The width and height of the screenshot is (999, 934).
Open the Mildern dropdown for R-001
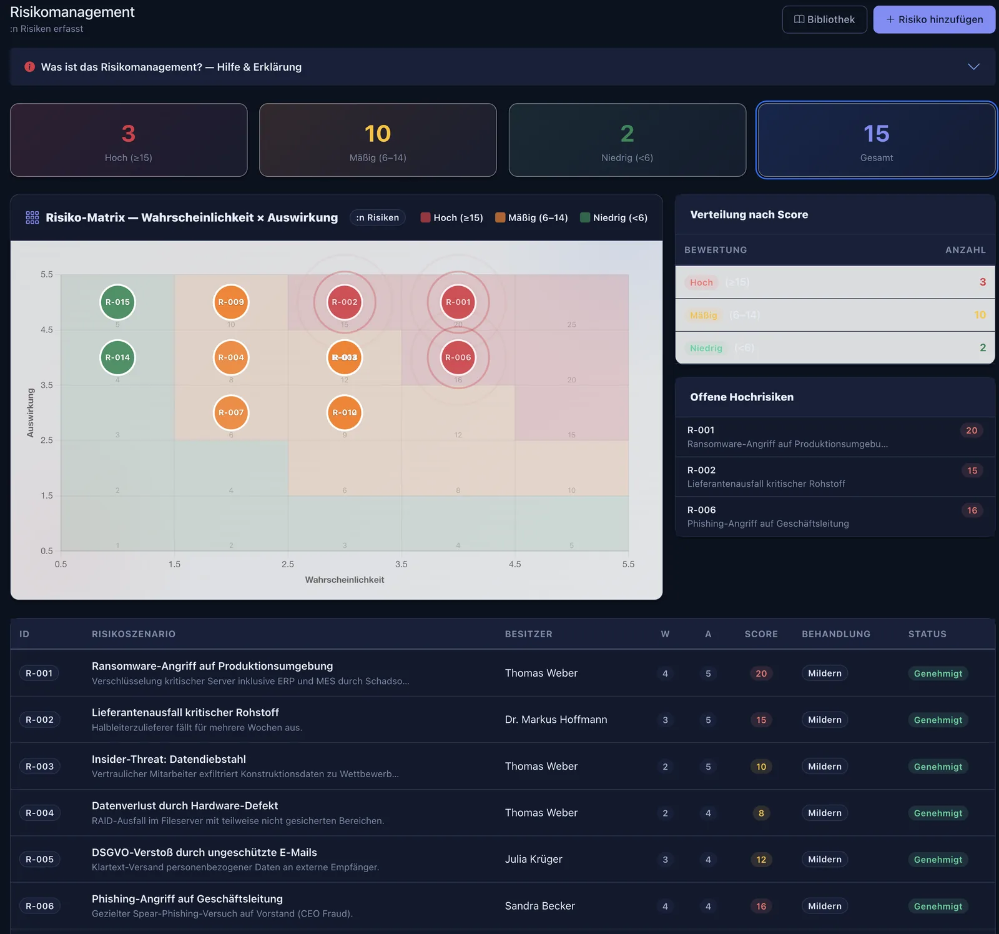(824, 673)
